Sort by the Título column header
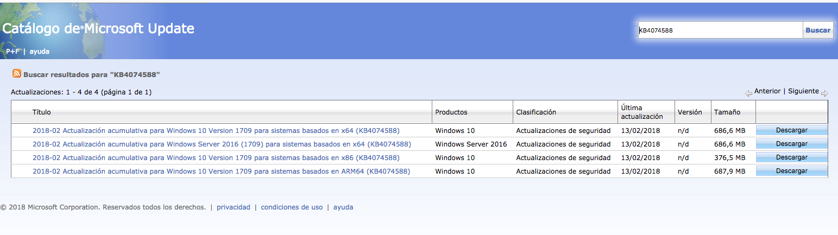Viewport: 838px width, 235px height. 42,112
